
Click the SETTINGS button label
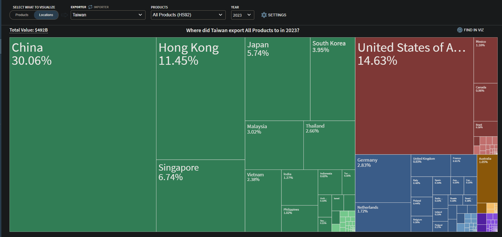pos(277,15)
